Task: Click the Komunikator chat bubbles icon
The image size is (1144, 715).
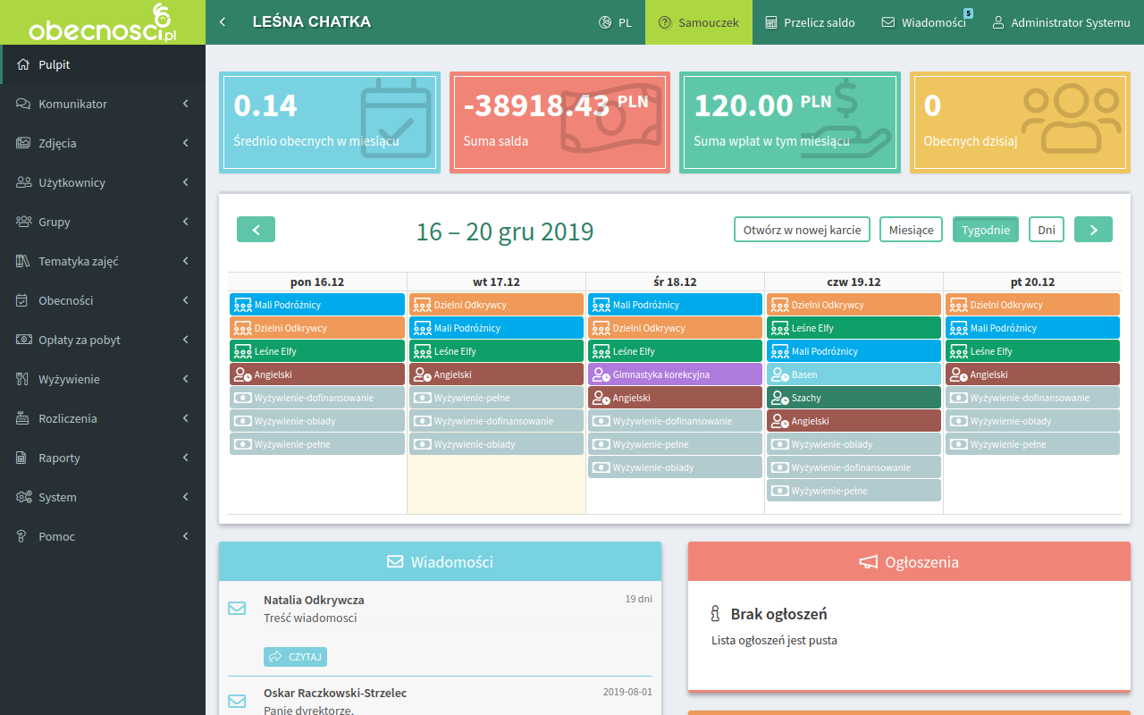Action: point(24,104)
